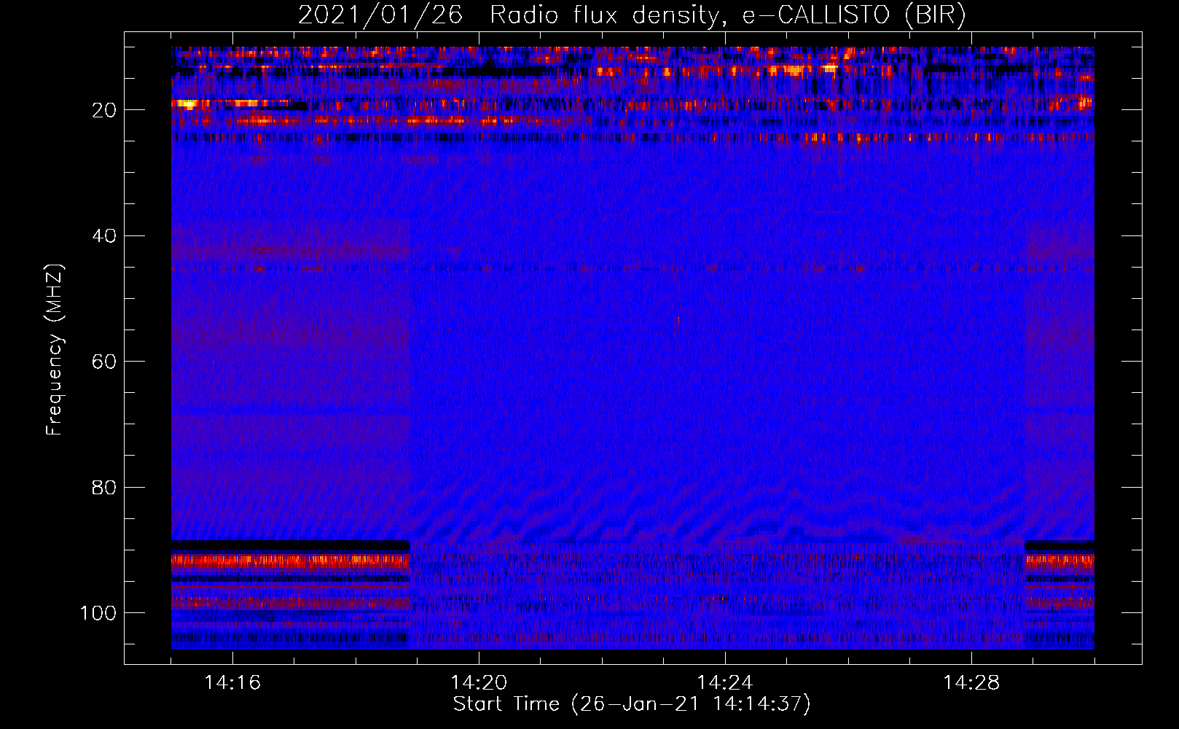Click the 20 frequency tick label

coord(104,110)
